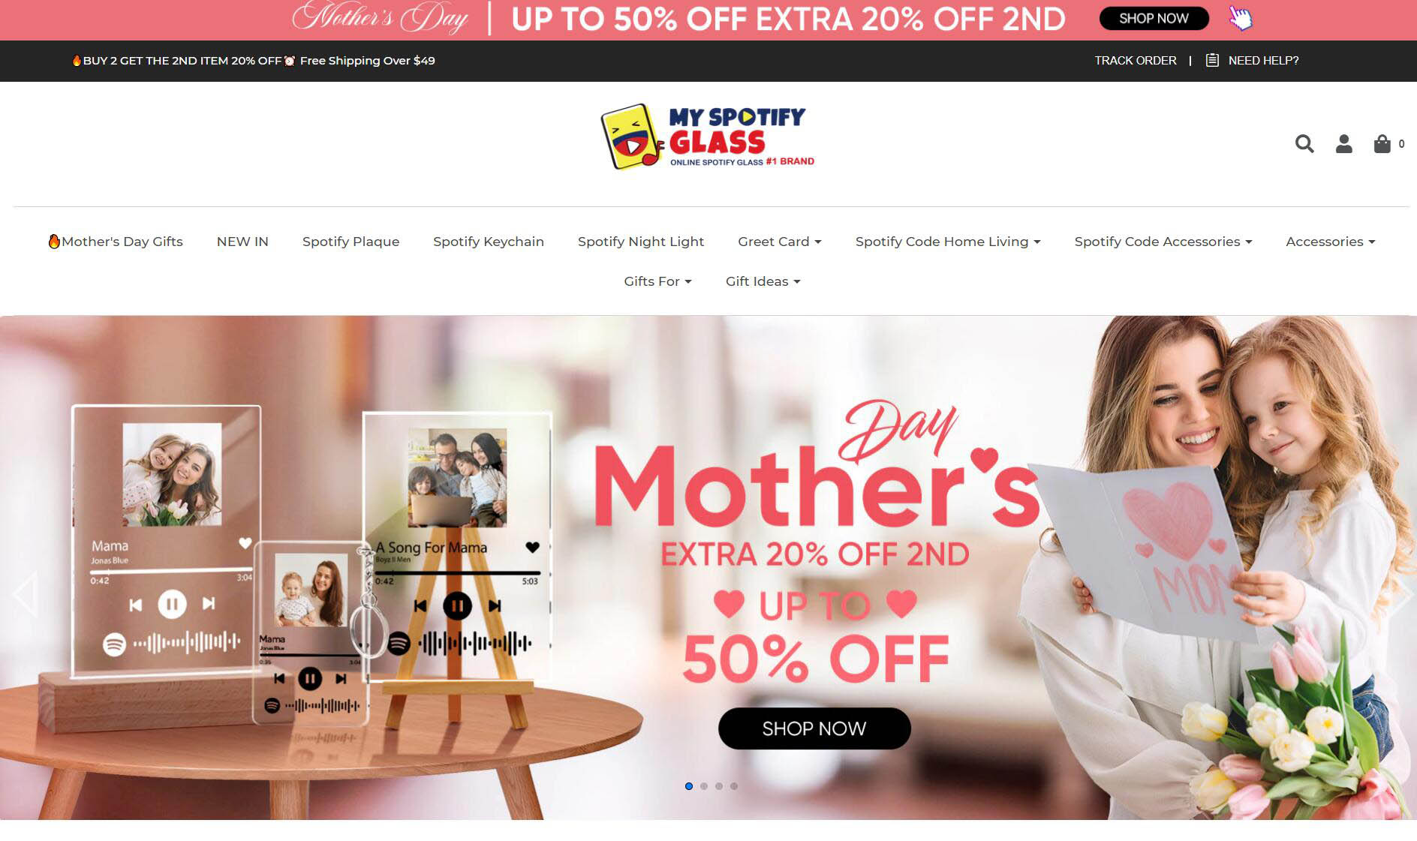The height and width of the screenshot is (841, 1417).
Task: Go to next banner slide arrow
Action: click(1400, 593)
